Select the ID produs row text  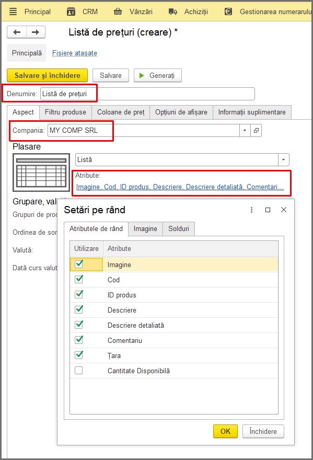point(122,295)
